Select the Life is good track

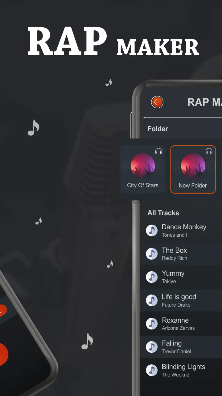pyautogui.click(x=179, y=297)
